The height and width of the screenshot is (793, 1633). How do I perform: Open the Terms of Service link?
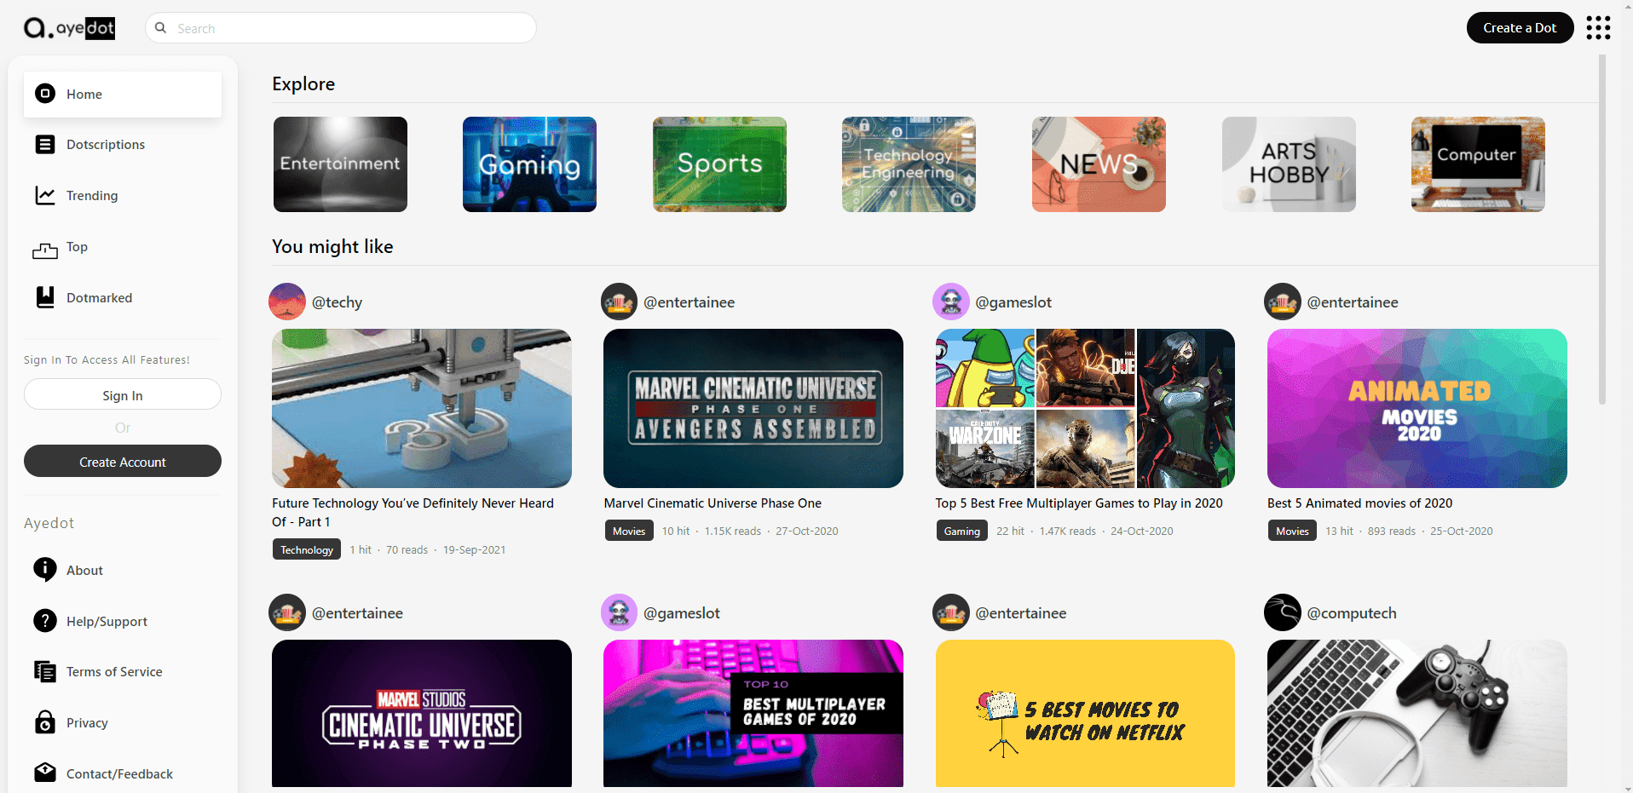(x=123, y=672)
